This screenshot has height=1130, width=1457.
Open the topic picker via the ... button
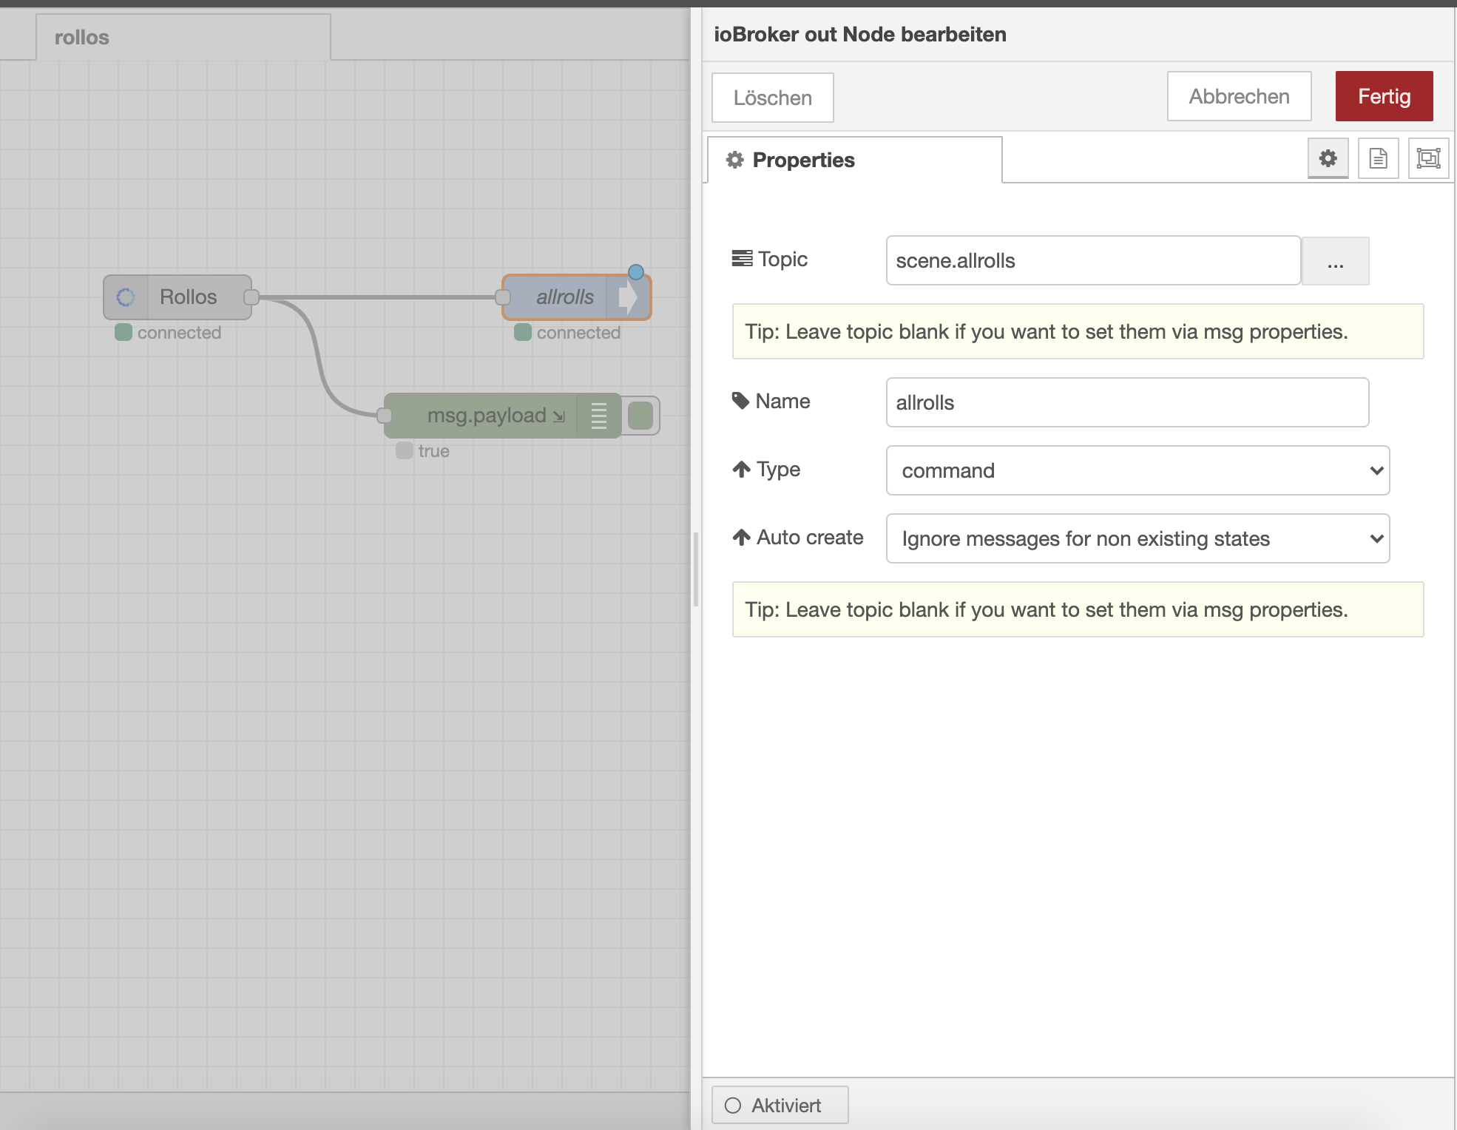pos(1335,260)
